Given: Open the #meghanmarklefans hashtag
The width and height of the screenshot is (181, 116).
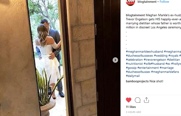Looking at the screenshot, I should (x=165, y=72).
